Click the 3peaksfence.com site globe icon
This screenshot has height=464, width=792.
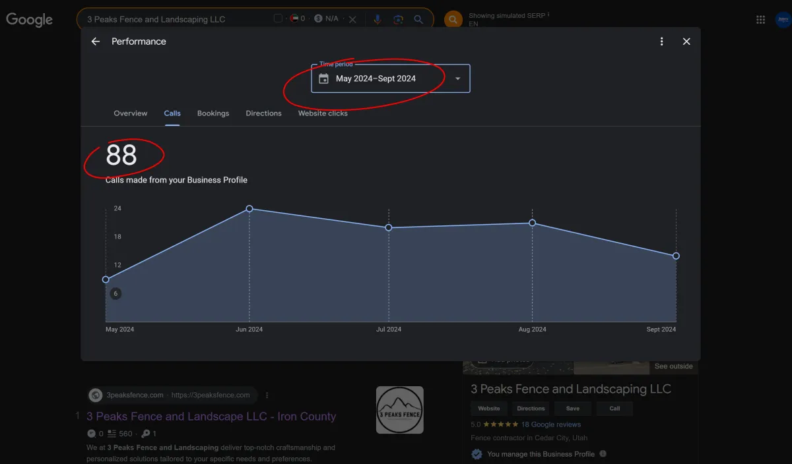[96, 395]
